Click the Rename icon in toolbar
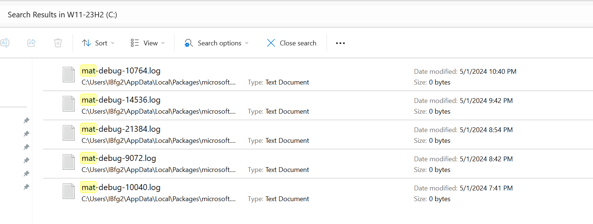593x224 pixels. click(5, 43)
